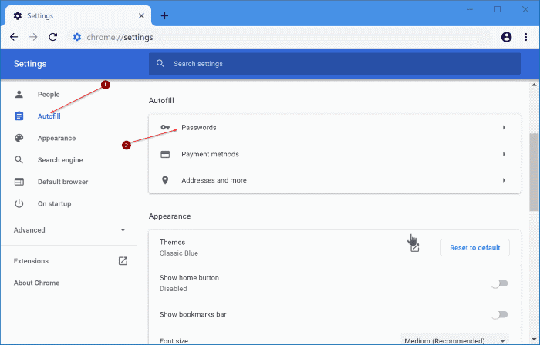Click the Autofill clipboard icon in sidebar
This screenshot has width=540, height=345.
pos(19,116)
